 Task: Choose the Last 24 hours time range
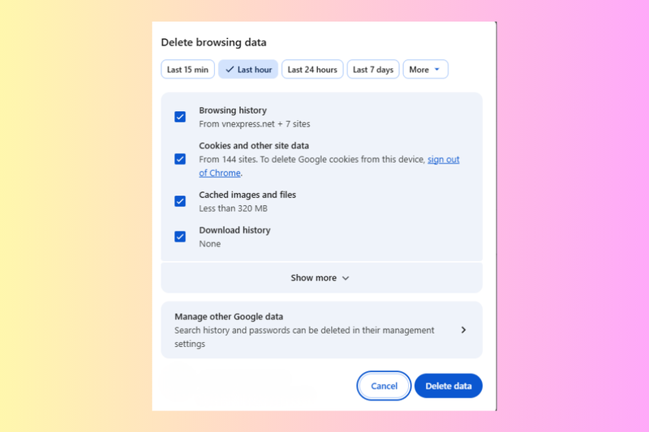pyautogui.click(x=312, y=70)
